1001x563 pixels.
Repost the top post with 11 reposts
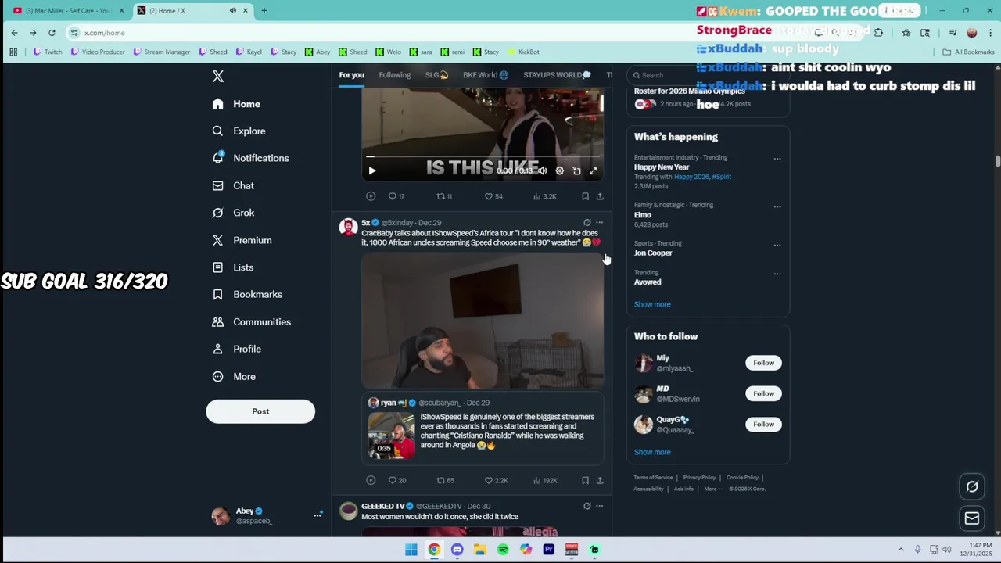[x=444, y=196]
